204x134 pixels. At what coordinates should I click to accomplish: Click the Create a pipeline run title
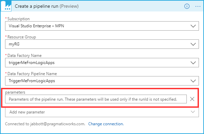(47, 6)
